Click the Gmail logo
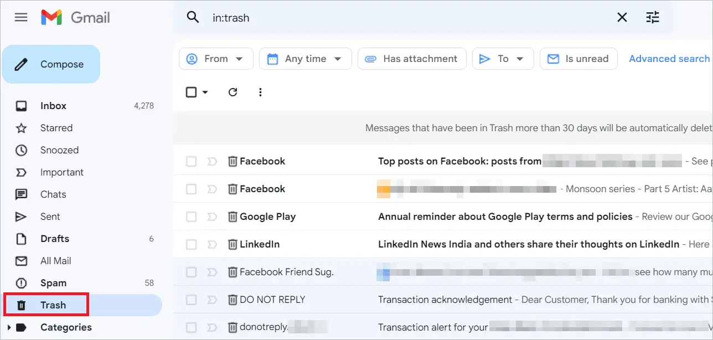 click(75, 18)
